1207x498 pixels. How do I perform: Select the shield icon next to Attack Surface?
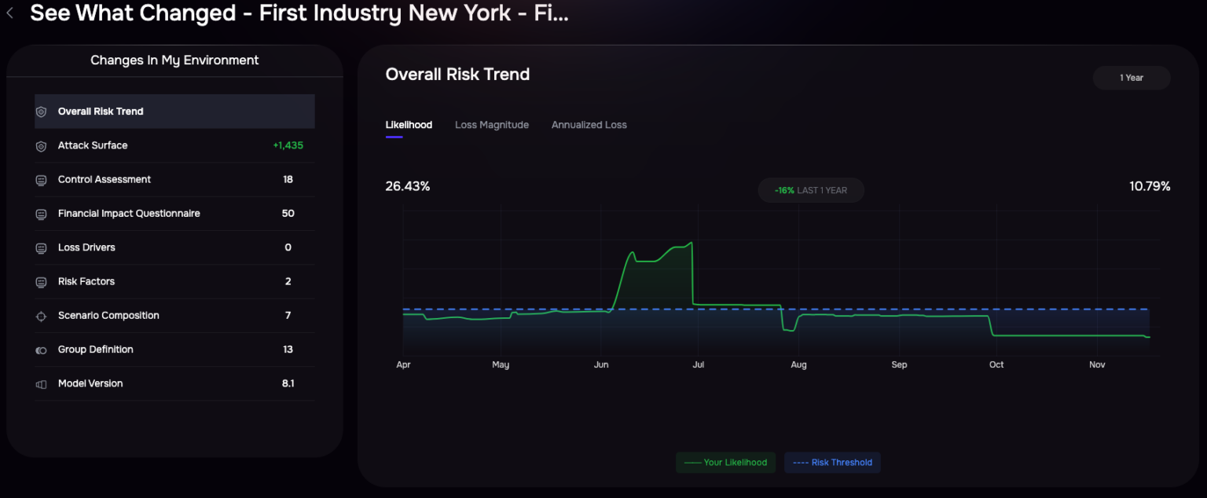[x=41, y=145]
